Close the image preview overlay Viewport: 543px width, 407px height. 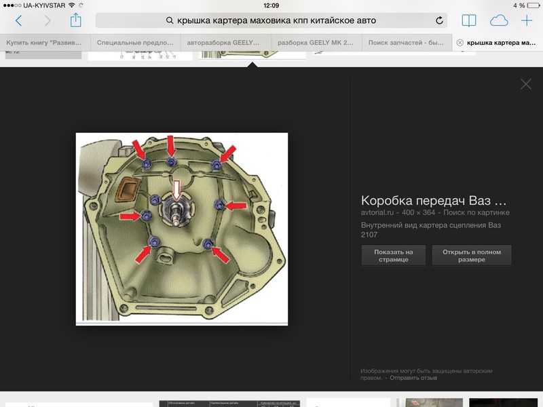525,83
